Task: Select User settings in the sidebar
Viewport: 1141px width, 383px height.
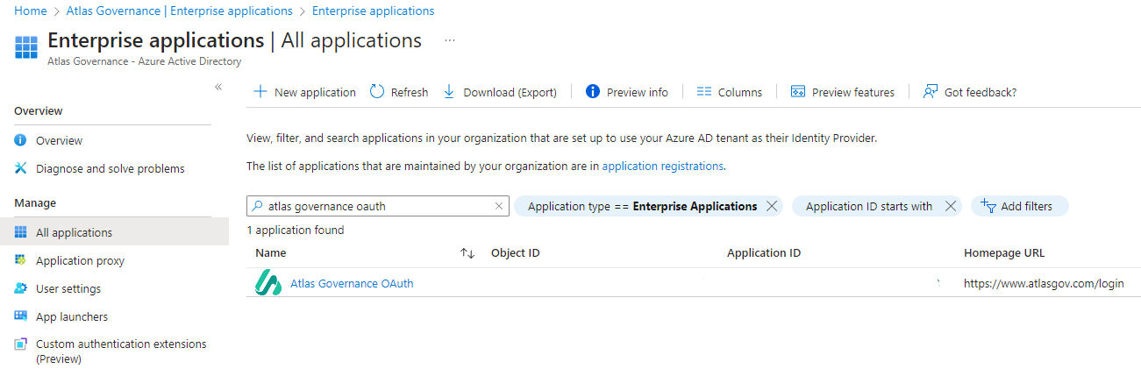Action: (x=68, y=288)
